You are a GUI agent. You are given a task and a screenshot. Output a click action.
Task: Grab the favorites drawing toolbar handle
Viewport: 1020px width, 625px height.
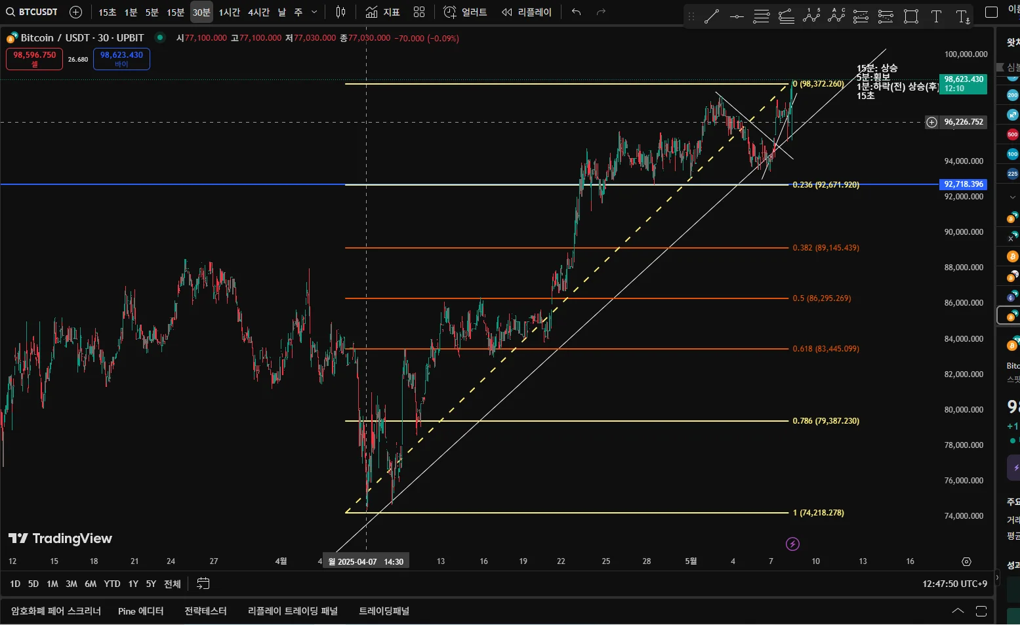[x=691, y=16]
